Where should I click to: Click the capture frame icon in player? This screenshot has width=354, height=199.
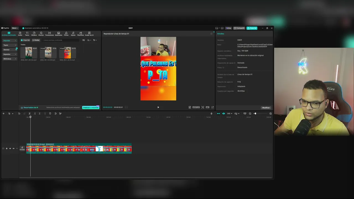coord(203,107)
